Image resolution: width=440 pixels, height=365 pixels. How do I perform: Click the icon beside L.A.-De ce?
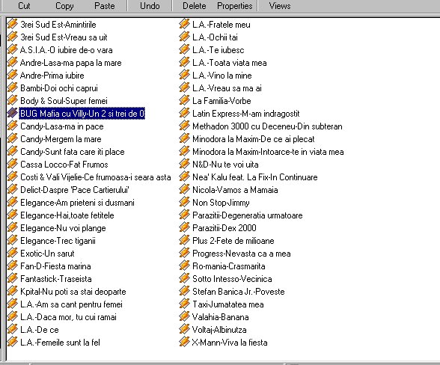pyautogui.click(x=12, y=329)
